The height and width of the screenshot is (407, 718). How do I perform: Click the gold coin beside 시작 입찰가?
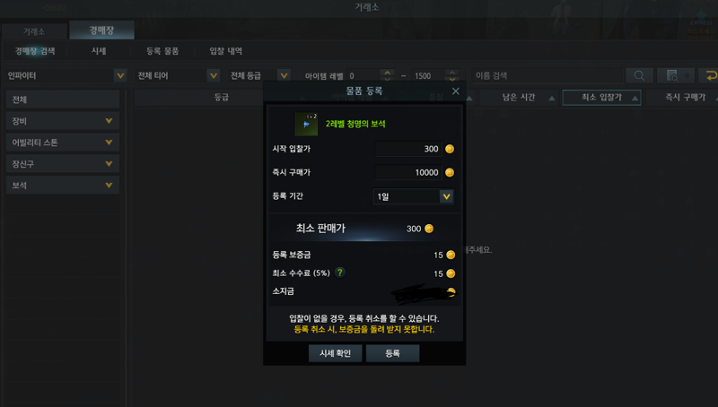pyautogui.click(x=450, y=149)
